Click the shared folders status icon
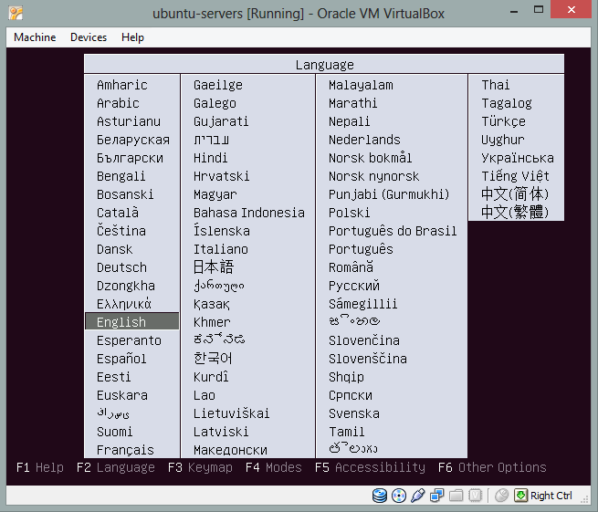This screenshot has height=512, width=598. [456, 496]
